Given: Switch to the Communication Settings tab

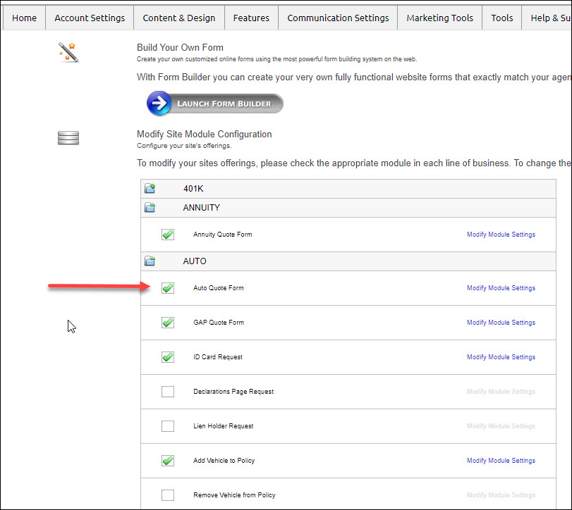Looking at the screenshot, I should [x=337, y=18].
